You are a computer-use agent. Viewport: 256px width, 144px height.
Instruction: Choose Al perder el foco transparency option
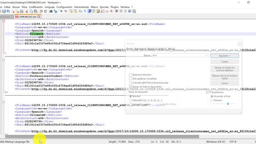pyautogui.click(x=212, y=96)
